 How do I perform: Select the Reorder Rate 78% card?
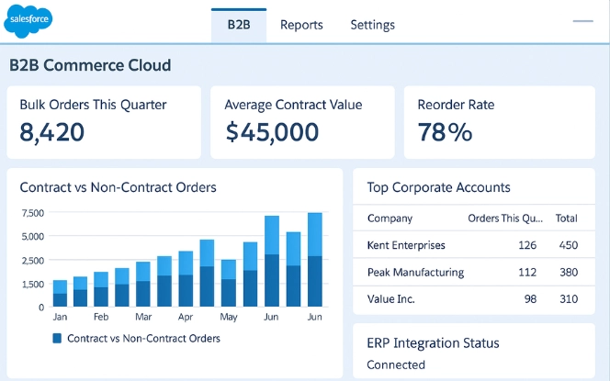click(499, 122)
